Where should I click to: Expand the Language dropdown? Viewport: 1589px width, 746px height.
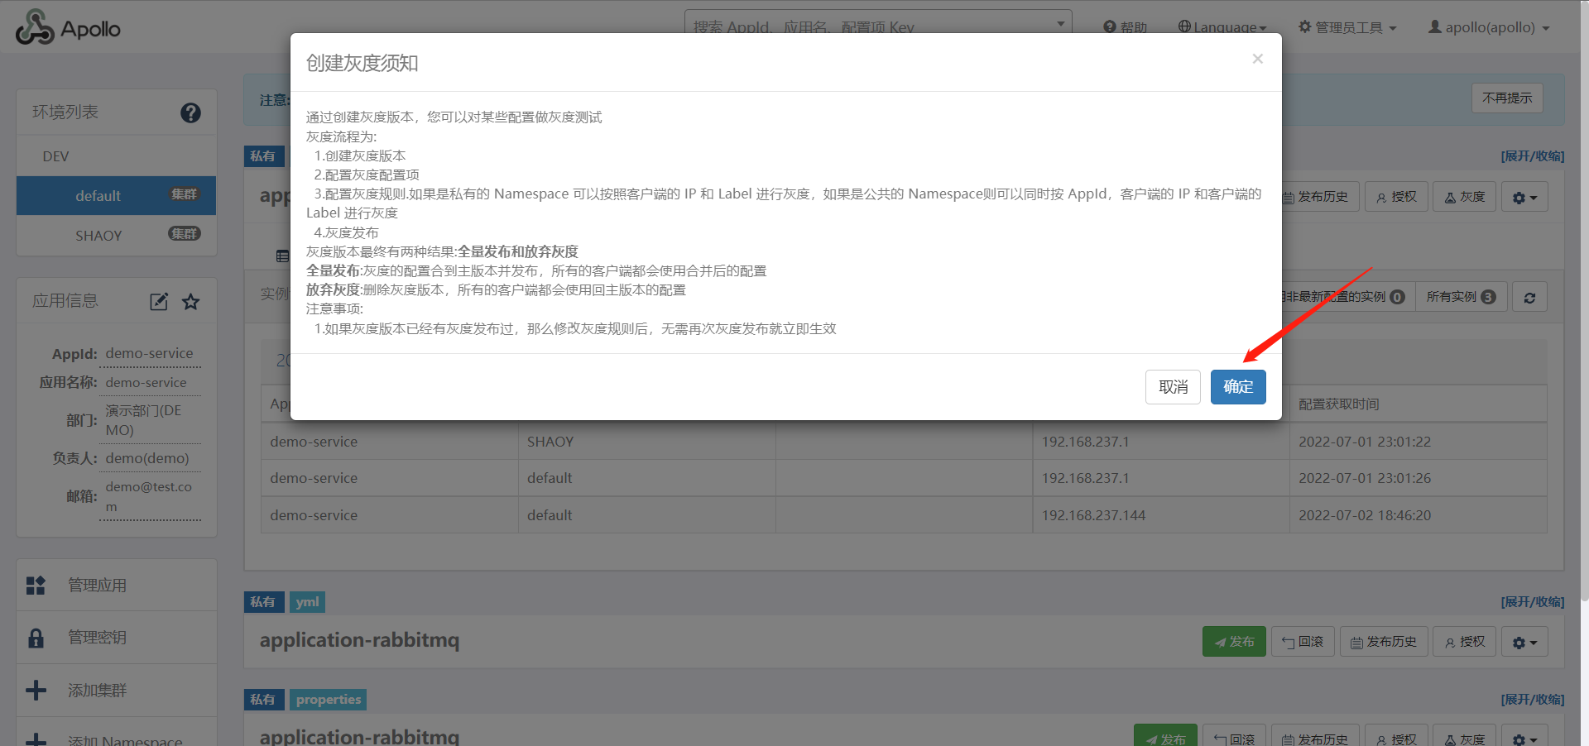click(x=1222, y=27)
